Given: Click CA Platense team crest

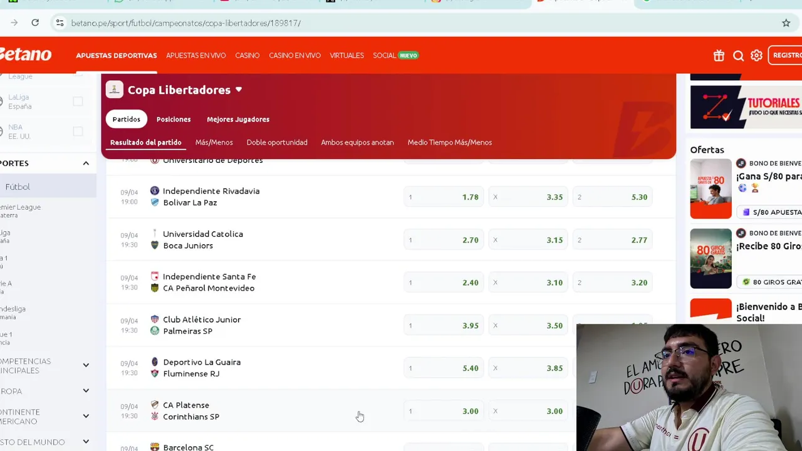Looking at the screenshot, I should click(x=155, y=405).
